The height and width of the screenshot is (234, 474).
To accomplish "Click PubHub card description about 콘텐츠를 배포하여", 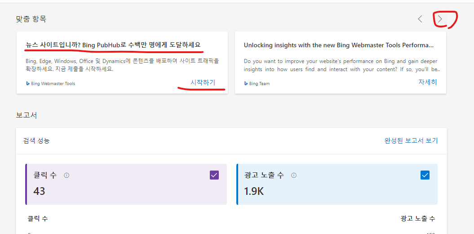I will click(122, 65).
